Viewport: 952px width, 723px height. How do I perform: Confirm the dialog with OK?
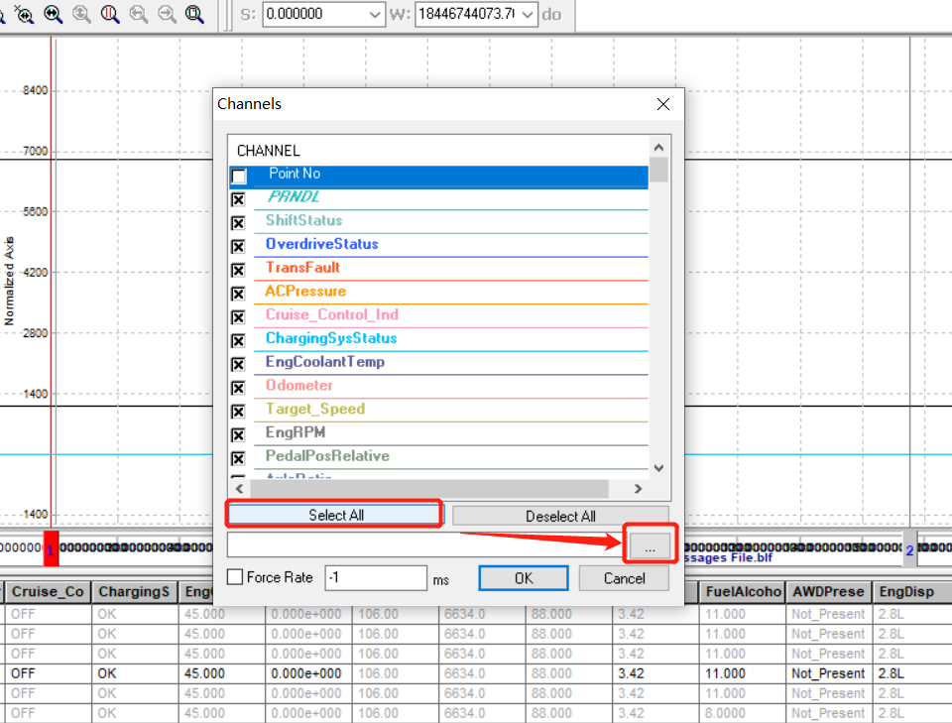[524, 578]
